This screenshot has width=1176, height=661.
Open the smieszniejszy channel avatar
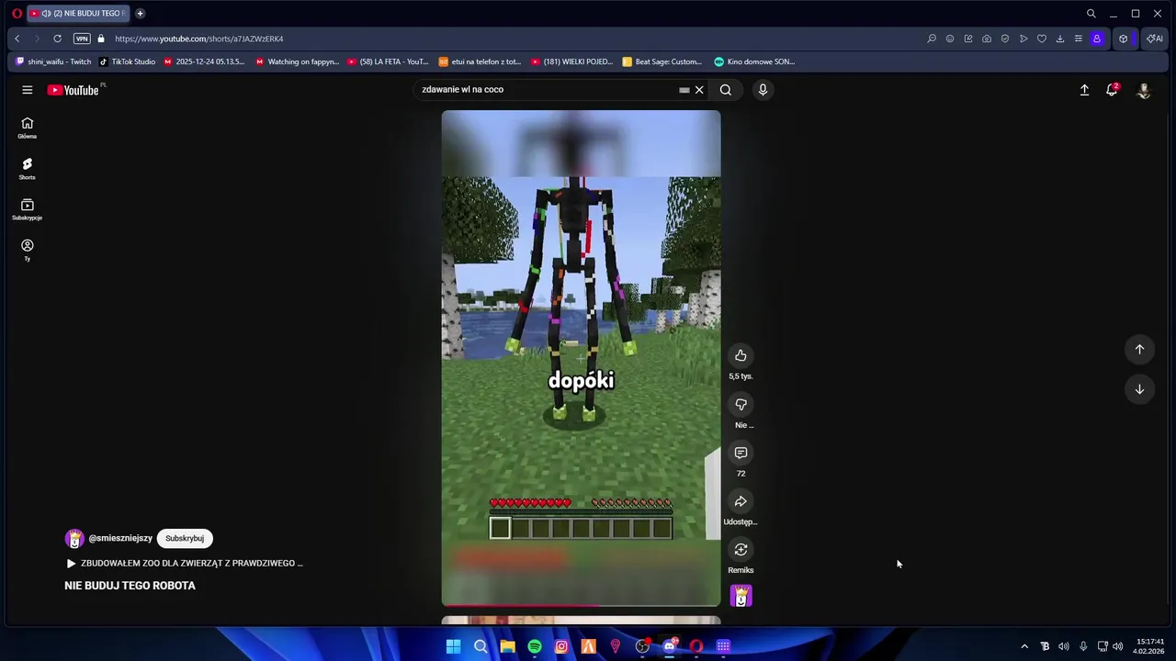[x=74, y=539]
